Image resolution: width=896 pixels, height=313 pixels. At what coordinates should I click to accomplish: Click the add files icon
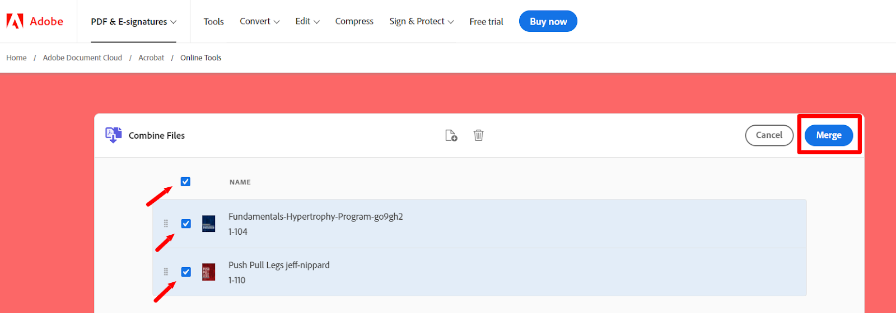coord(451,135)
